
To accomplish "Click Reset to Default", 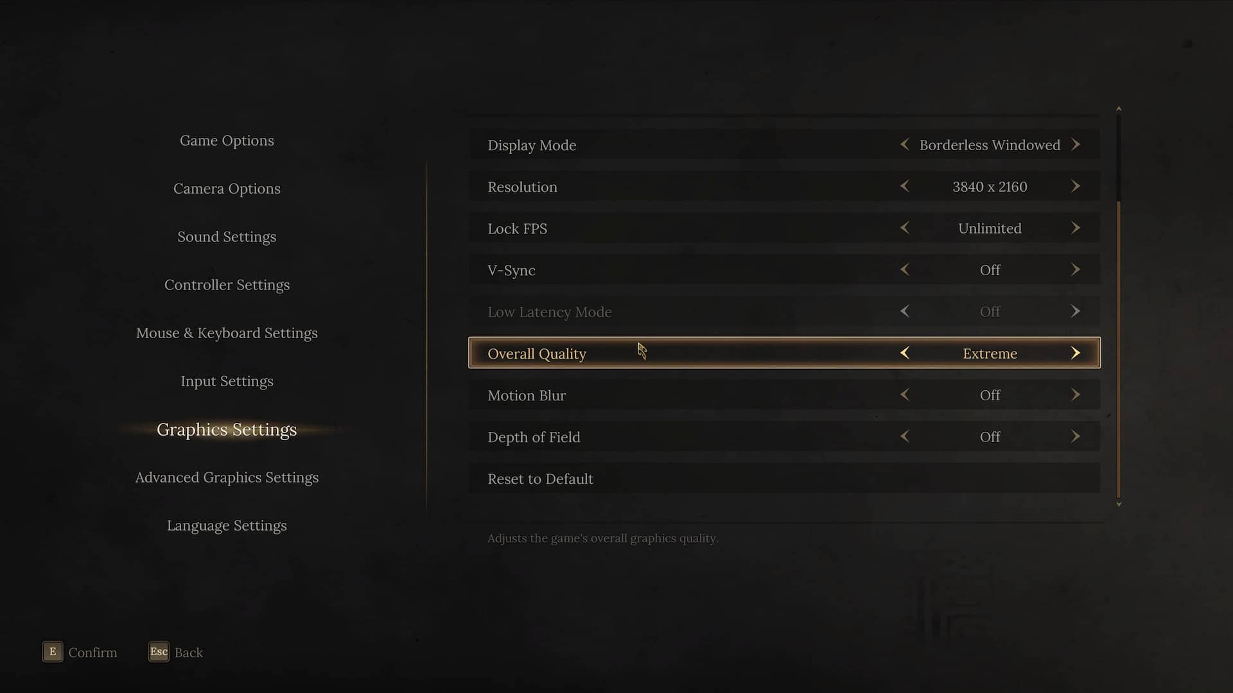I will click(784, 478).
